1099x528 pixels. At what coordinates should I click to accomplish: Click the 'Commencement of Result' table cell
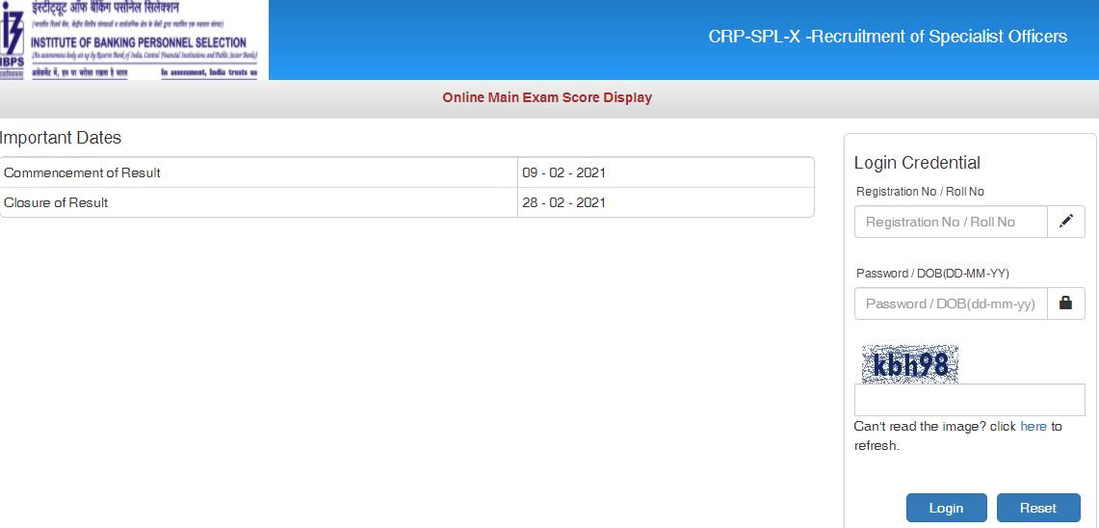[259, 172]
